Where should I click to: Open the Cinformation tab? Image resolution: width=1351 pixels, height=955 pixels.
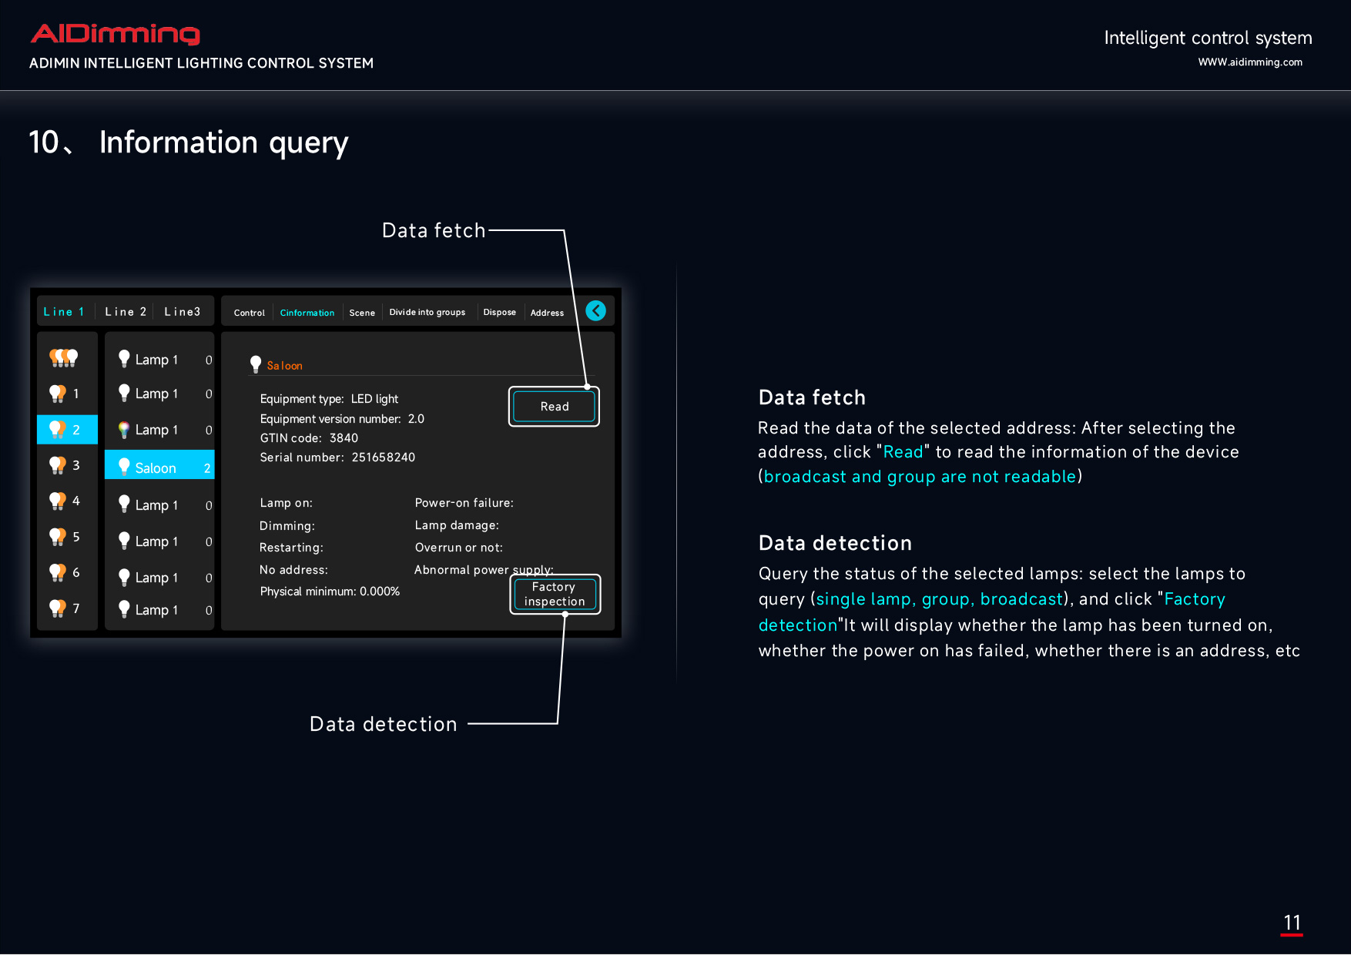(x=307, y=313)
